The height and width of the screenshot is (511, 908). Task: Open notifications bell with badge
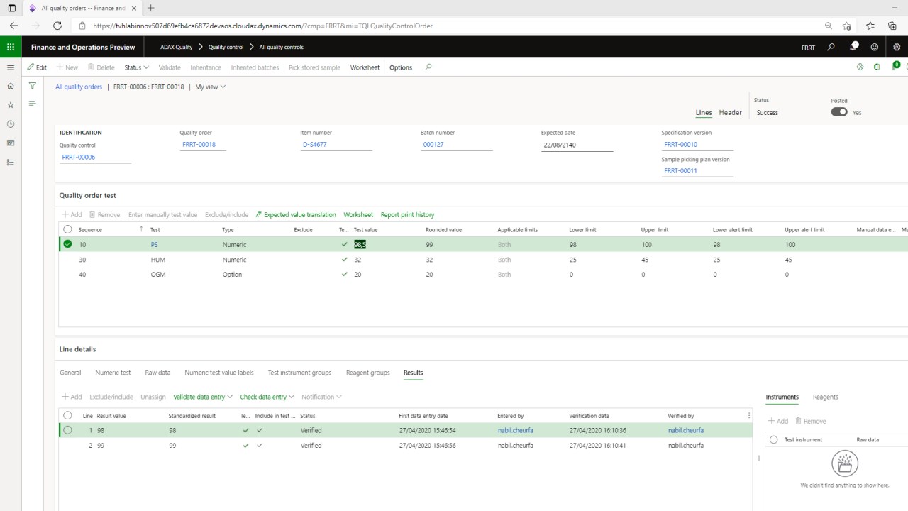tap(853, 47)
